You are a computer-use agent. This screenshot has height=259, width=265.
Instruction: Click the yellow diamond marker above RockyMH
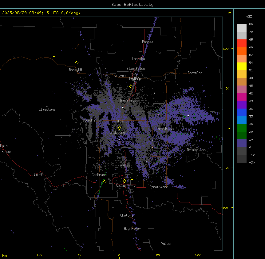[77, 63]
